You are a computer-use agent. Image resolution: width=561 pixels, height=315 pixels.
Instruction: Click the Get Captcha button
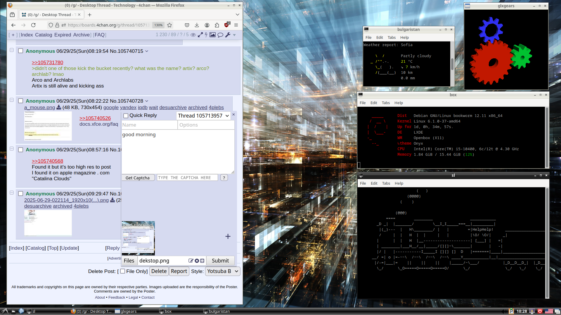[138, 178]
